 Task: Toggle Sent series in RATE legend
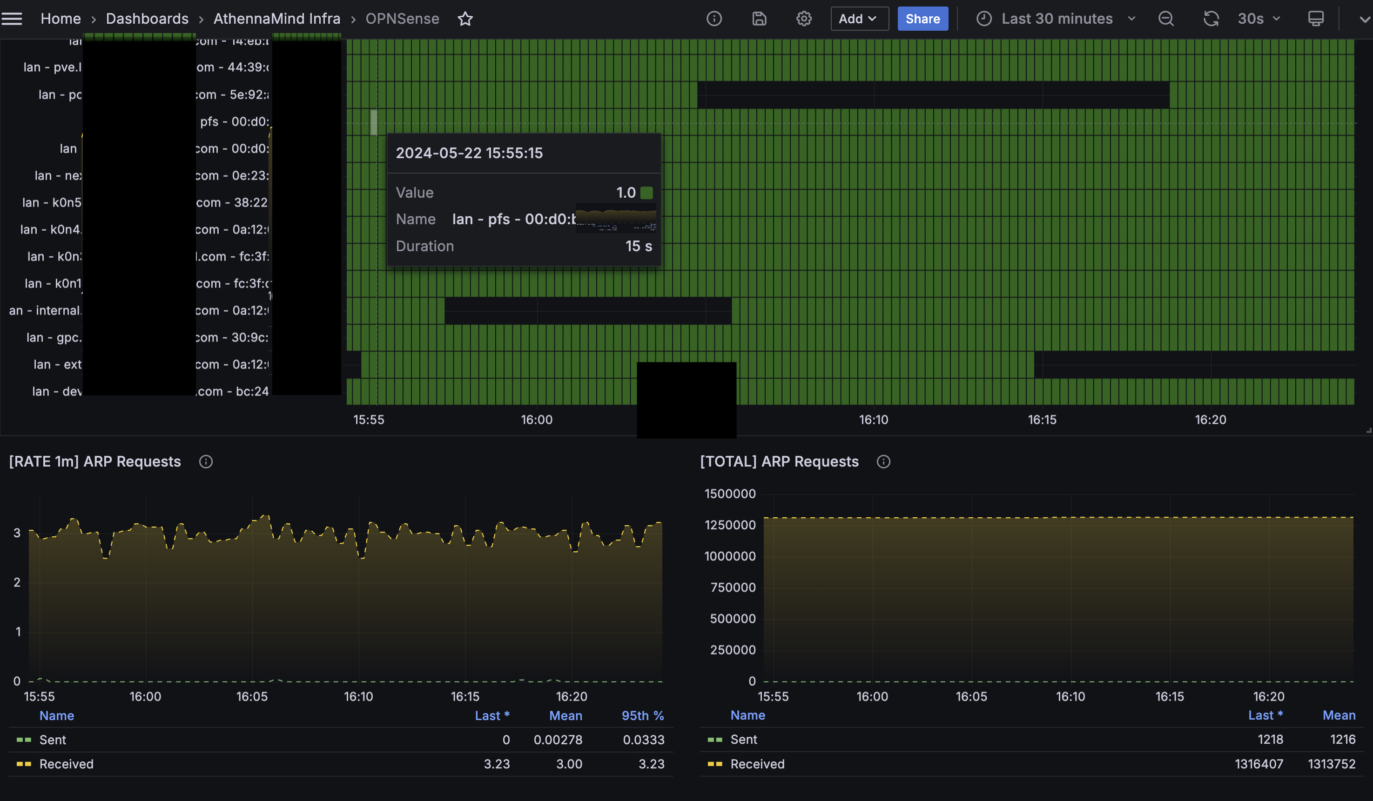pyautogui.click(x=52, y=740)
